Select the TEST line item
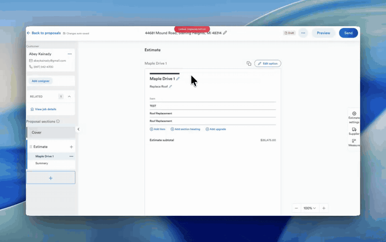The width and height of the screenshot is (386, 242). [x=213, y=106]
